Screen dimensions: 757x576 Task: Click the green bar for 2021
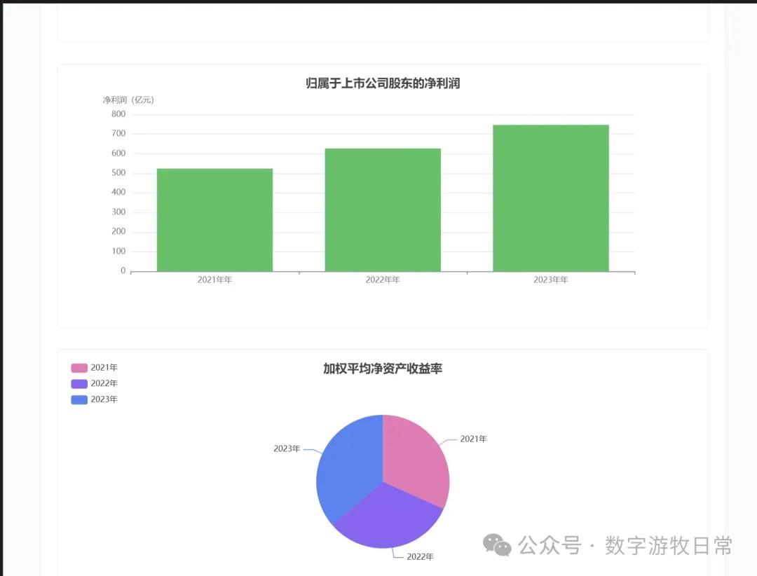[214, 220]
